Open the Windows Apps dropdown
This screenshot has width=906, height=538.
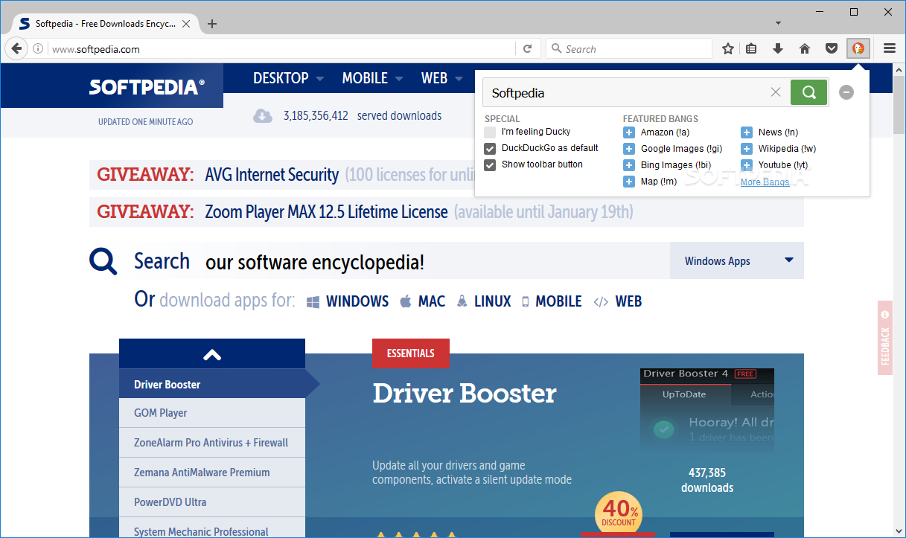(x=737, y=260)
